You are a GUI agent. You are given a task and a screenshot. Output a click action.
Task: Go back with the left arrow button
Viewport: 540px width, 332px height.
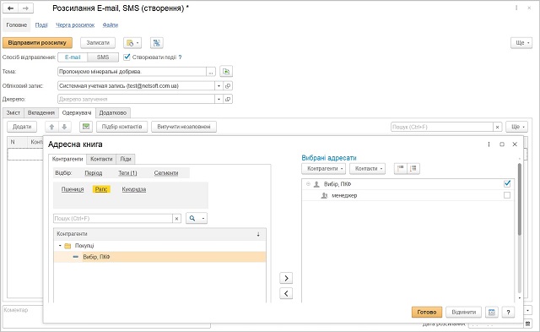pos(10,8)
